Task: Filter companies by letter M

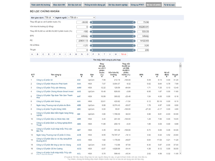Action: [x=76, y=54]
